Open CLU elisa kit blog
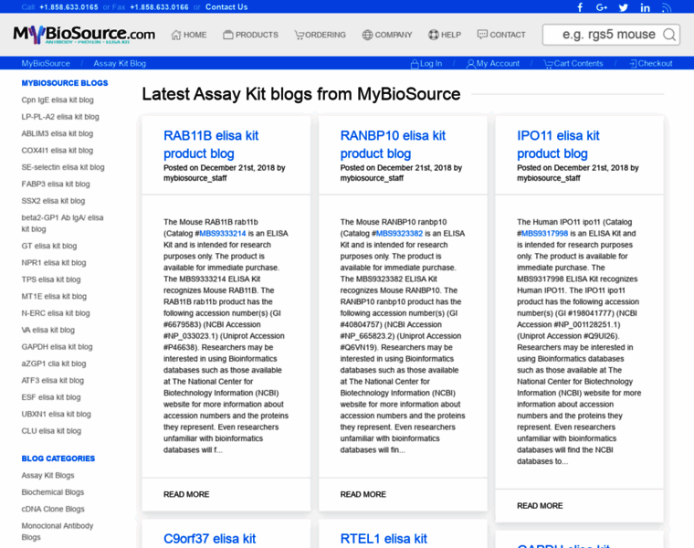This screenshot has height=548, width=694. point(51,431)
